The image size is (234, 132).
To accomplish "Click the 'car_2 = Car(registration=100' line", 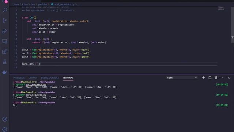I will [x=56, y=53].
